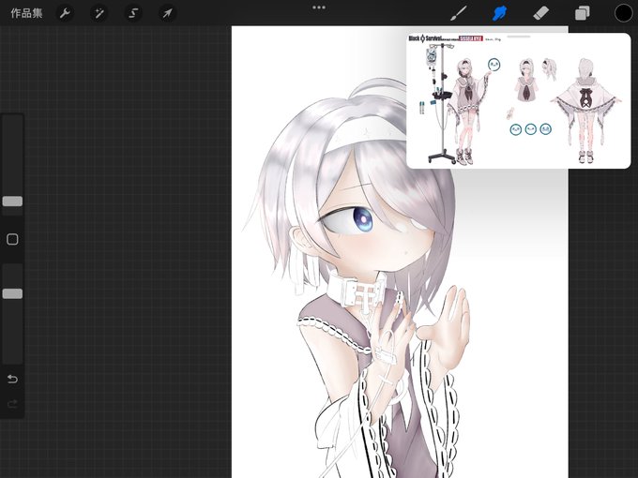Grab the reference window top handle bar

tap(518, 37)
